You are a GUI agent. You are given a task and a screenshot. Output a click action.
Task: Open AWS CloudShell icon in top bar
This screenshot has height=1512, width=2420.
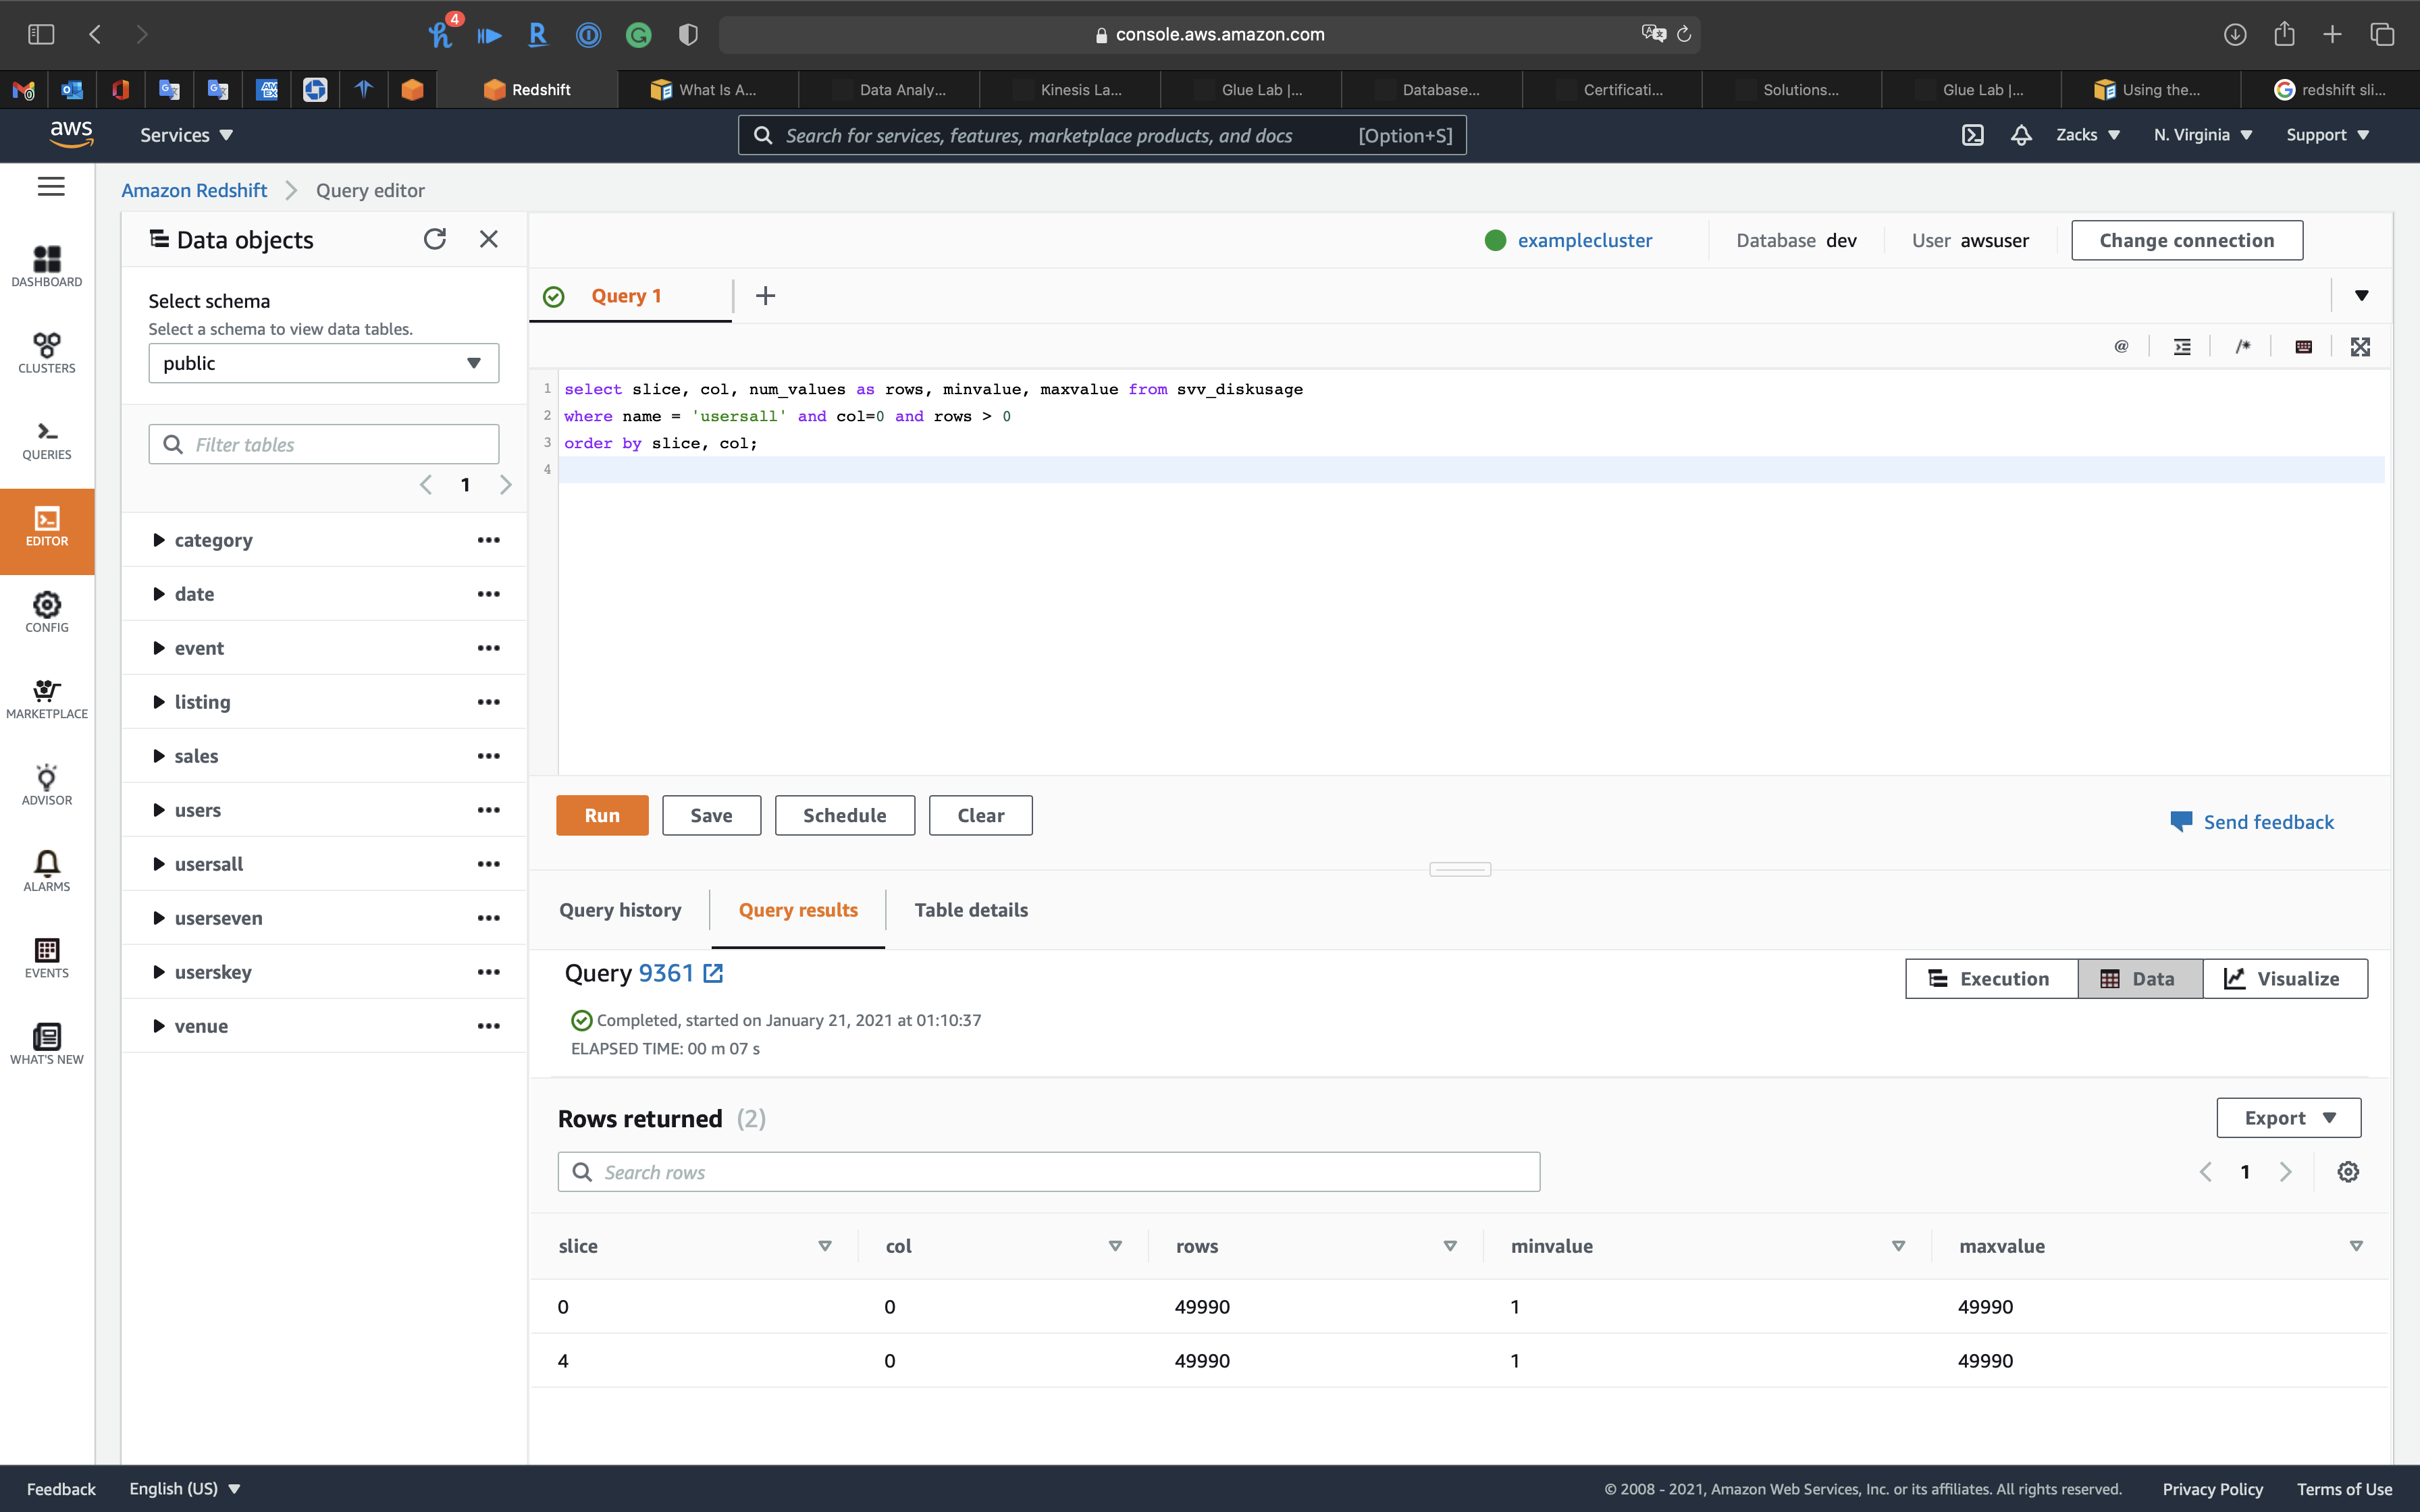1972,135
